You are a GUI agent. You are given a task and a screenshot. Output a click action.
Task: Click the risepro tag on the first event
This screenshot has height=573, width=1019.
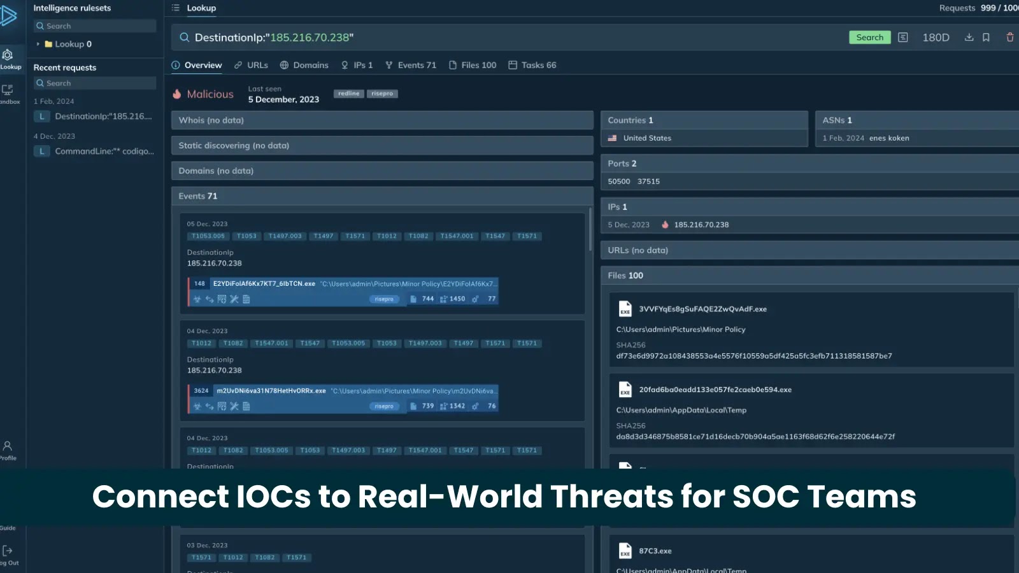385,299
